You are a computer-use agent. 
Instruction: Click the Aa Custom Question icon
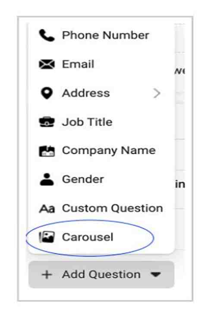(47, 209)
